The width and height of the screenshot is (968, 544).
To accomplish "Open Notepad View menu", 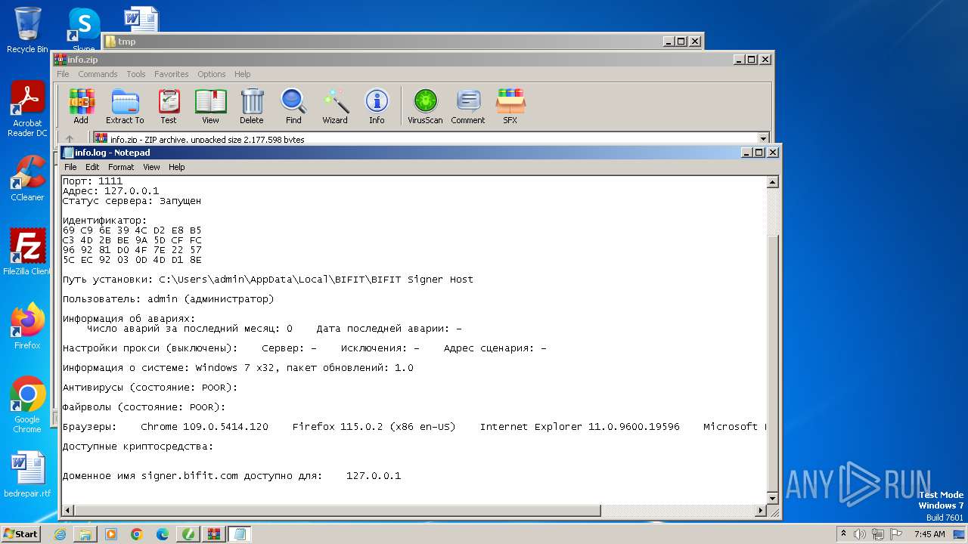I will pos(152,167).
